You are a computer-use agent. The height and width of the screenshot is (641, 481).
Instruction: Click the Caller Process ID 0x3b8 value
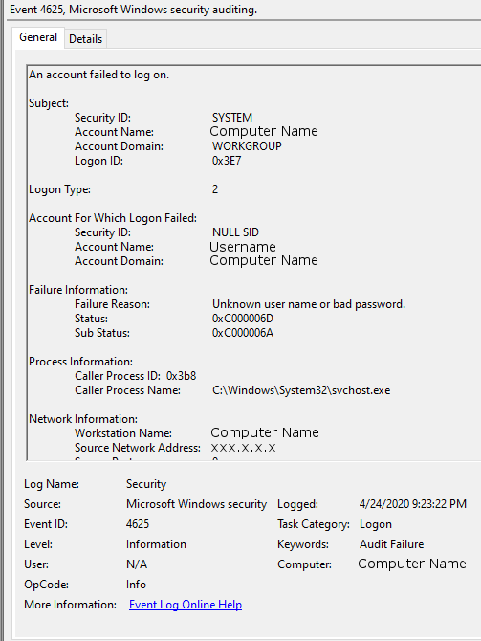tap(181, 376)
